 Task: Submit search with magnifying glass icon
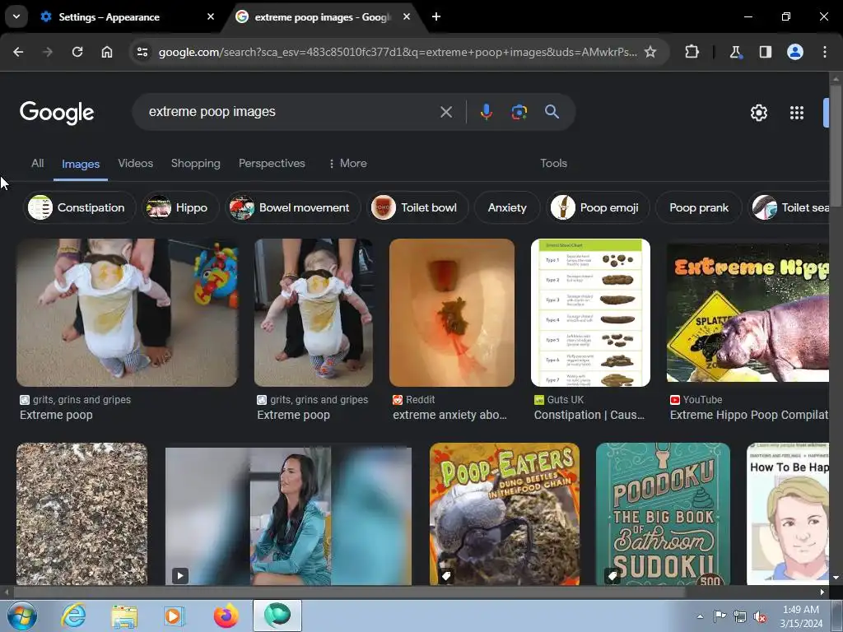click(x=552, y=112)
